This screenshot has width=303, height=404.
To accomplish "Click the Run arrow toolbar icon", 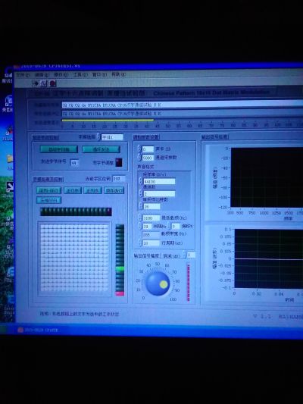I will click(36, 83).
